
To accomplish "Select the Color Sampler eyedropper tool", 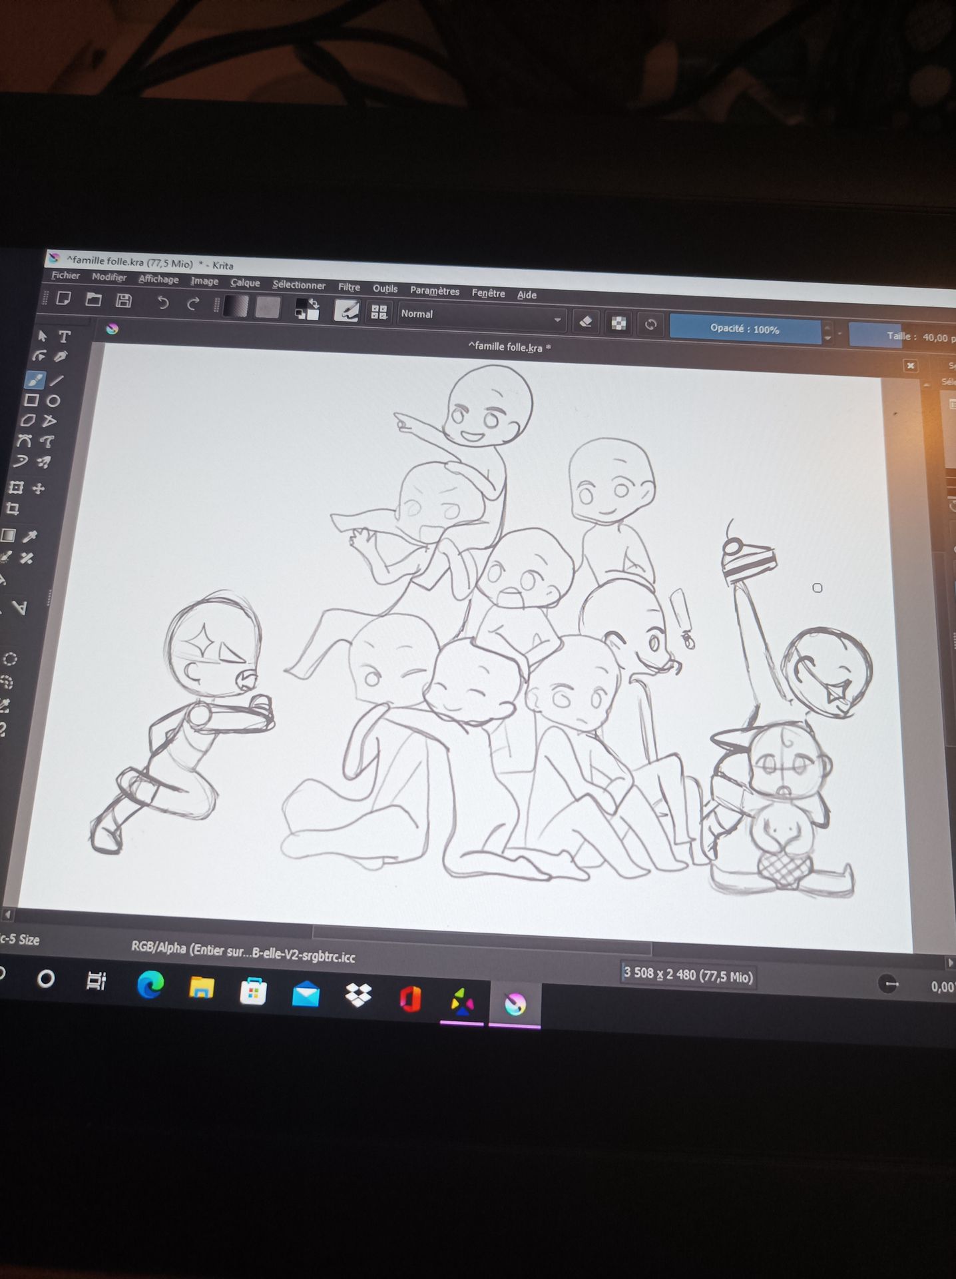I will [30, 536].
